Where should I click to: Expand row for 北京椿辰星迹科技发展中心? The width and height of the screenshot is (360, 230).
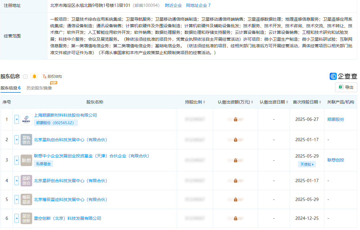(x=16, y=199)
